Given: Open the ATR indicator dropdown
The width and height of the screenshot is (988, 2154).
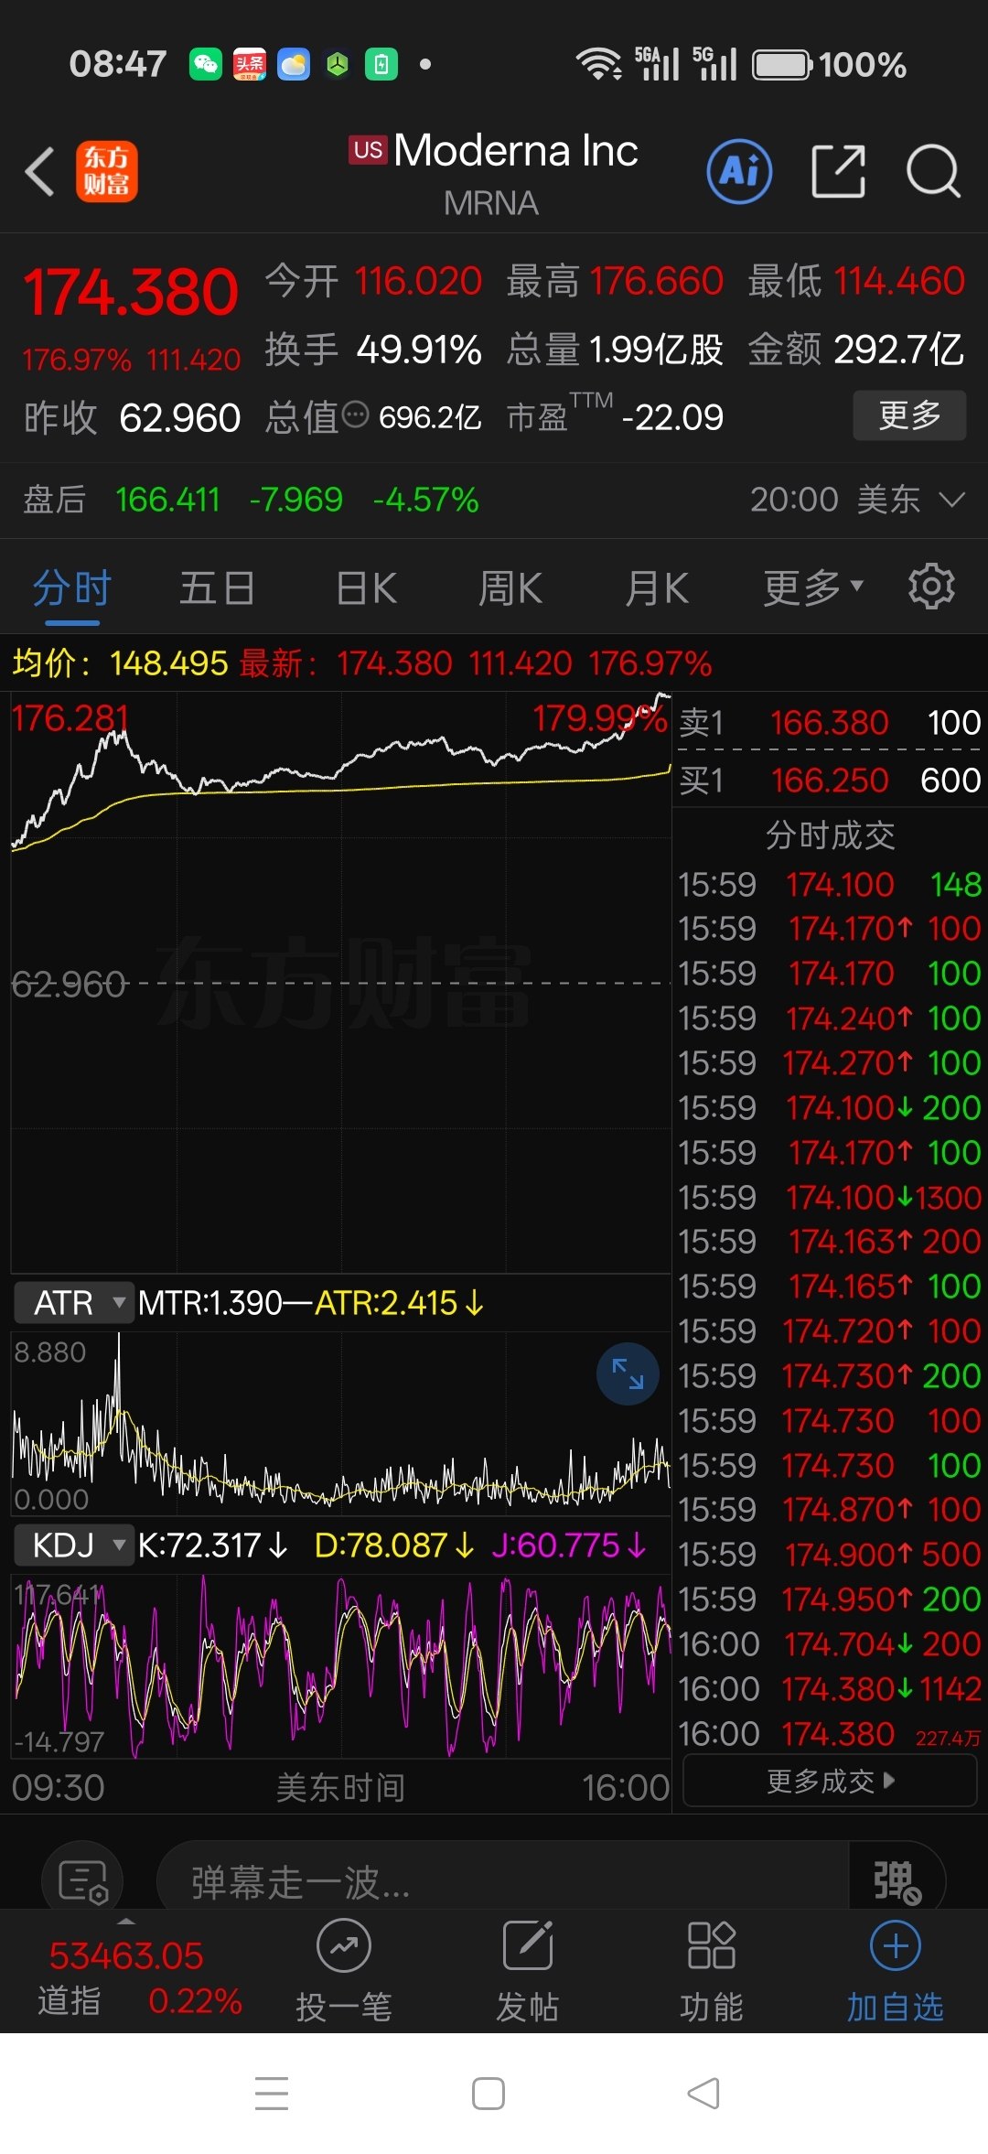Looking at the screenshot, I should click(74, 1302).
